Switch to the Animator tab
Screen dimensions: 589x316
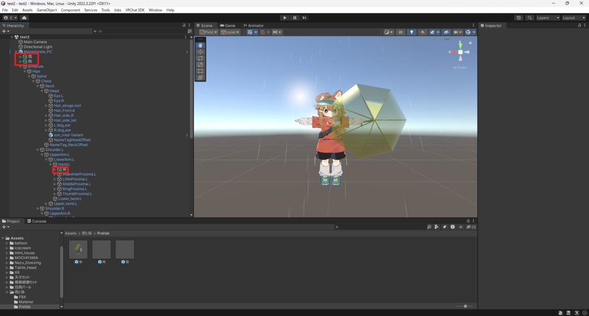click(x=254, y=25)
